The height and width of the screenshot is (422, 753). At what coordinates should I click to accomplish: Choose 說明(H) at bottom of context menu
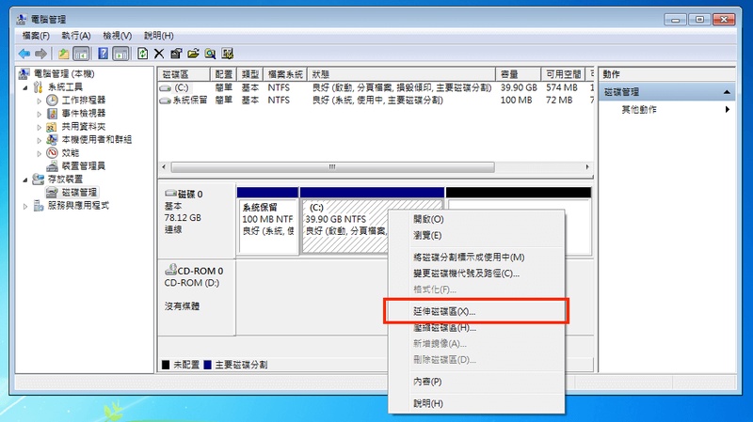click(476, 404)
